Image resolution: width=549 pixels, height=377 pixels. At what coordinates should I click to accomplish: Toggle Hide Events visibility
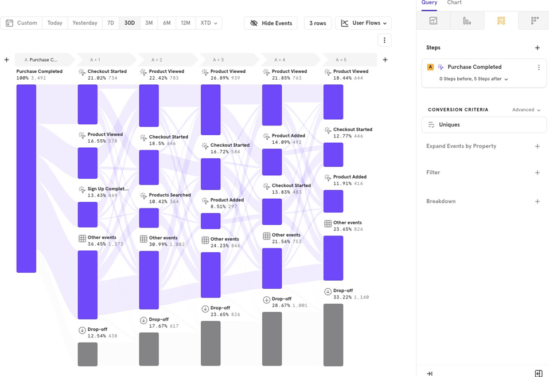tap(271, 23)
